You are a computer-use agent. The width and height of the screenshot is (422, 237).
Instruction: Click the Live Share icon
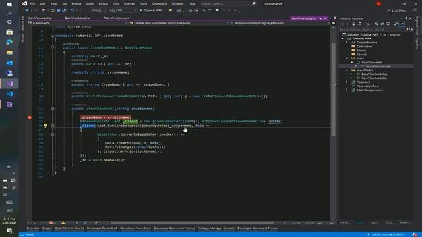(x=388, y=11)
